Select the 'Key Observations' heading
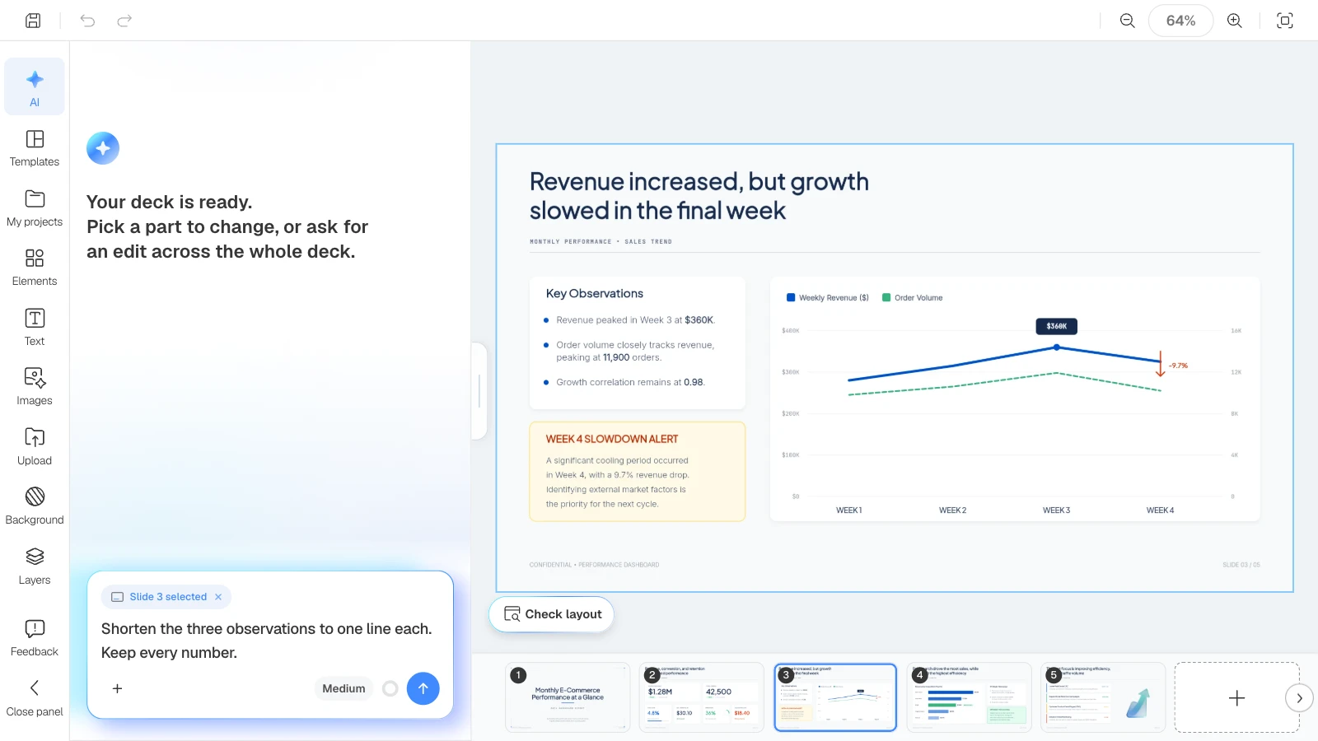 click(595, 294)
